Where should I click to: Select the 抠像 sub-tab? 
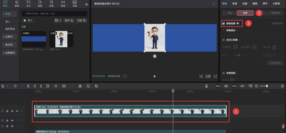245,13
